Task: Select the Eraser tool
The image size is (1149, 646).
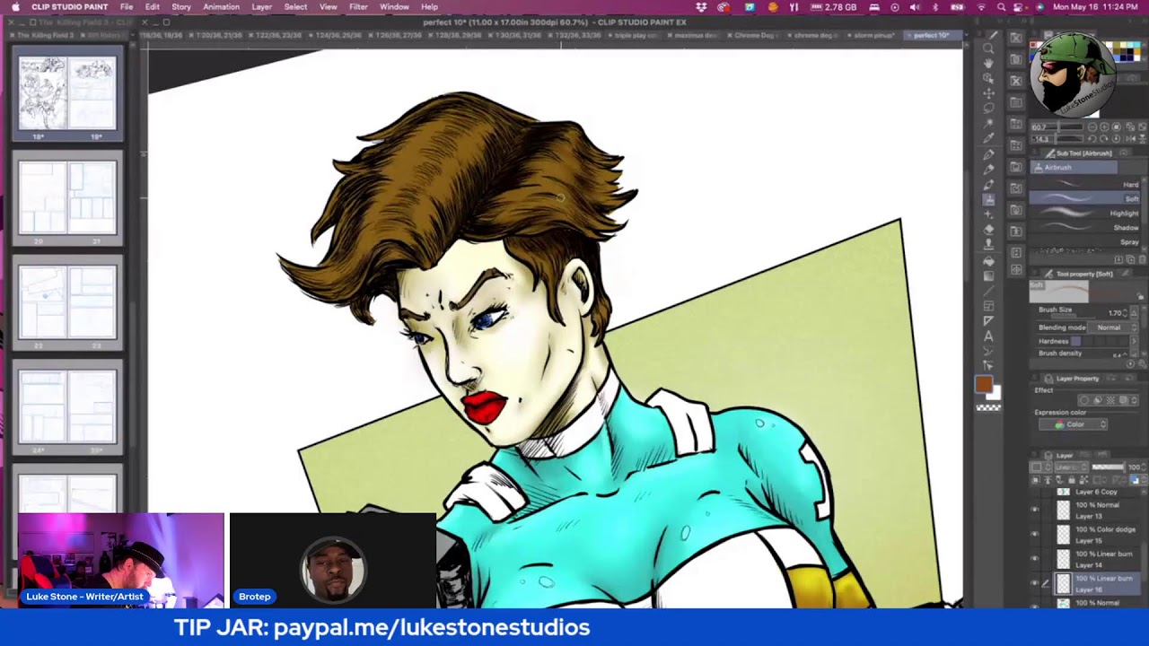Action: 988,230
